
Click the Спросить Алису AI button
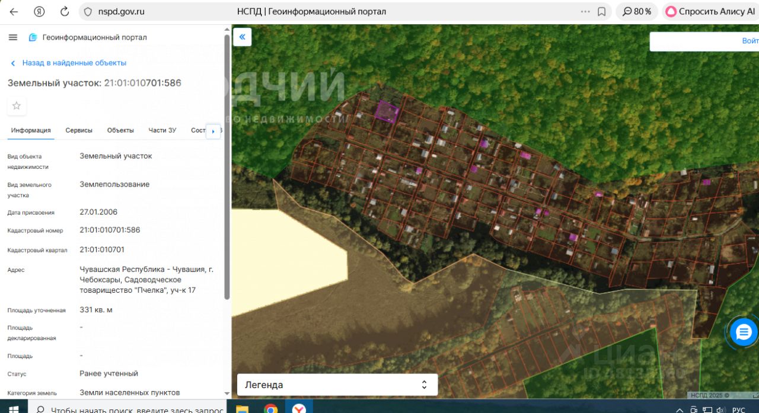710,11
